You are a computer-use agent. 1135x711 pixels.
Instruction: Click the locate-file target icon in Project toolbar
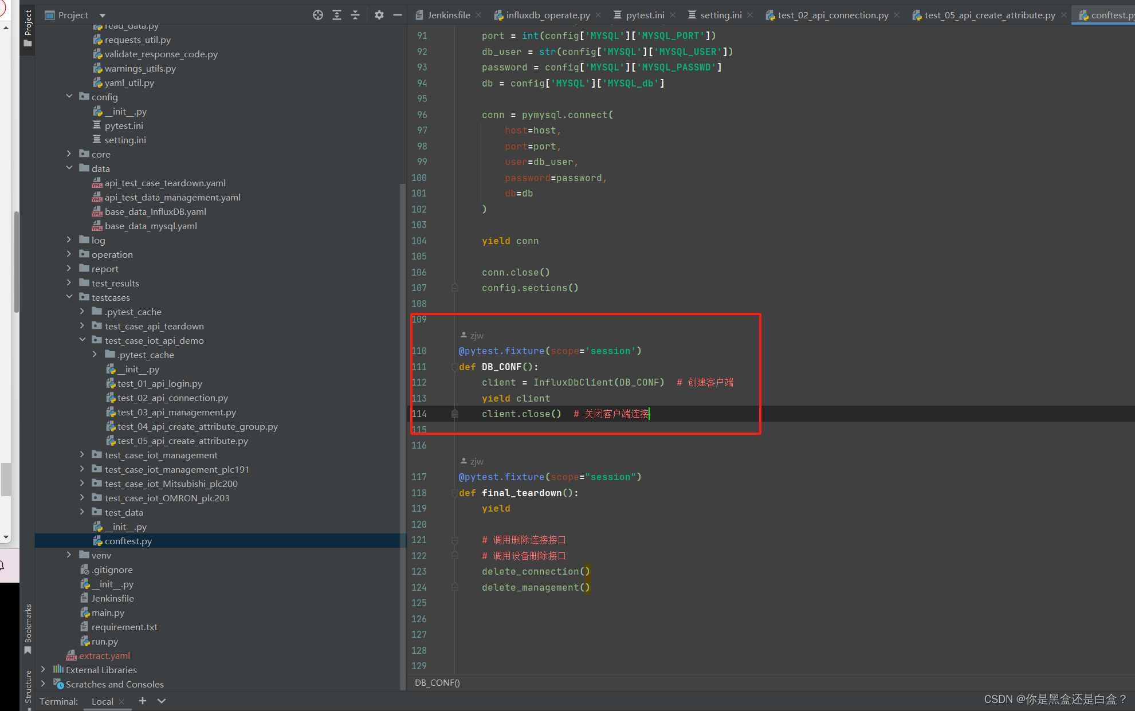coord(318,15)
